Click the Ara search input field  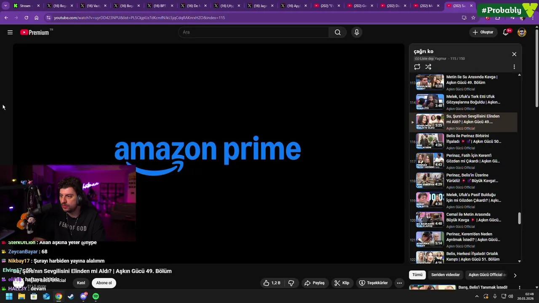point(253,32)
